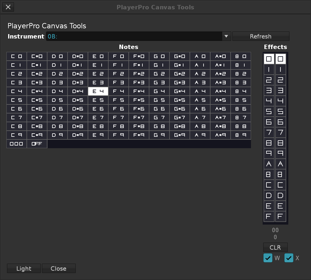Select note D#8 cell

(78, 126)
